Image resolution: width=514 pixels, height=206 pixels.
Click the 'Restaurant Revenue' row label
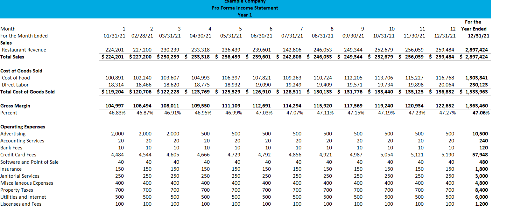pyautogui.click(x=24, y=50)
